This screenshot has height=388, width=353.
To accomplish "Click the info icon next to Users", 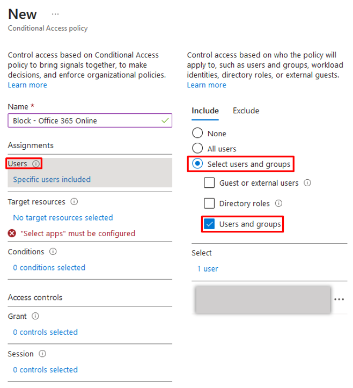I will (x=36, y=164).
